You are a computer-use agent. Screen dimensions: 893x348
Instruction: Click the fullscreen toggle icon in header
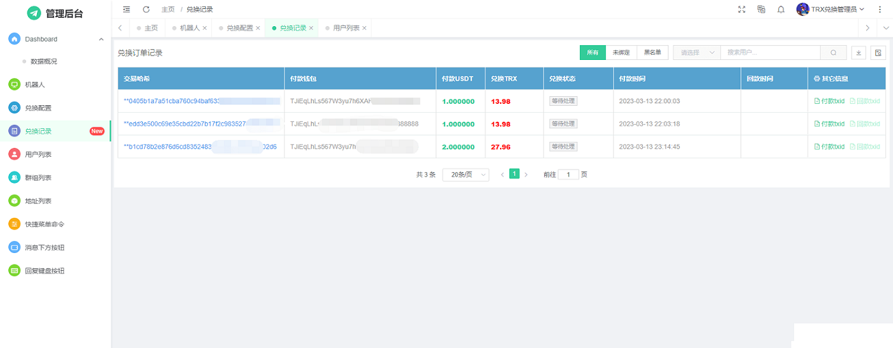[741, 10]
